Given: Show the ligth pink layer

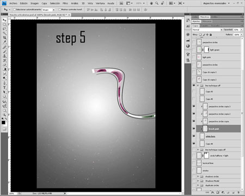Looking at the screenshot, I should [194, 57].
